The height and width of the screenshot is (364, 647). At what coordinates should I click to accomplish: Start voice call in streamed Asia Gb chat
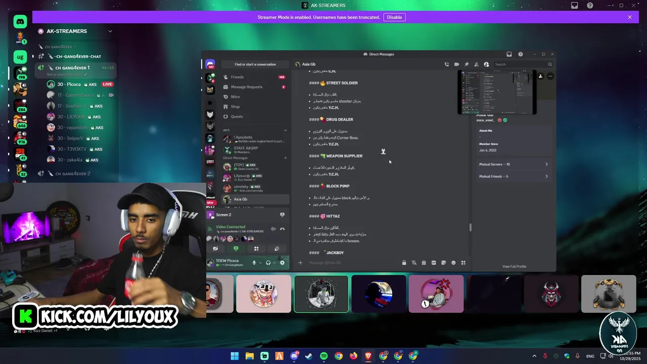(446, 64)
